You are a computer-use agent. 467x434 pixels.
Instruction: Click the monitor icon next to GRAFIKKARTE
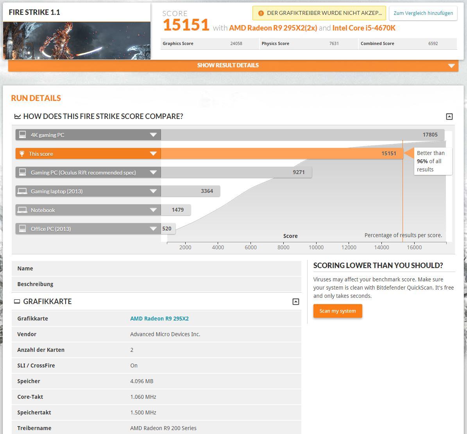tap(17, 302)
